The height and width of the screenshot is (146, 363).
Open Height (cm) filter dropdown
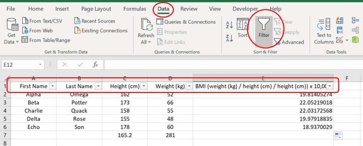click(144, 86)
